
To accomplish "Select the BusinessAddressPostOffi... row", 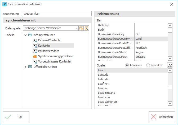I will [132, 48].
